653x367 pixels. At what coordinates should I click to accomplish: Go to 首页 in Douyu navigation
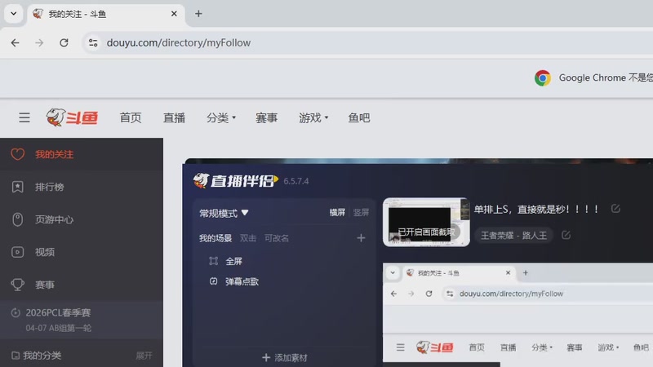131,117
